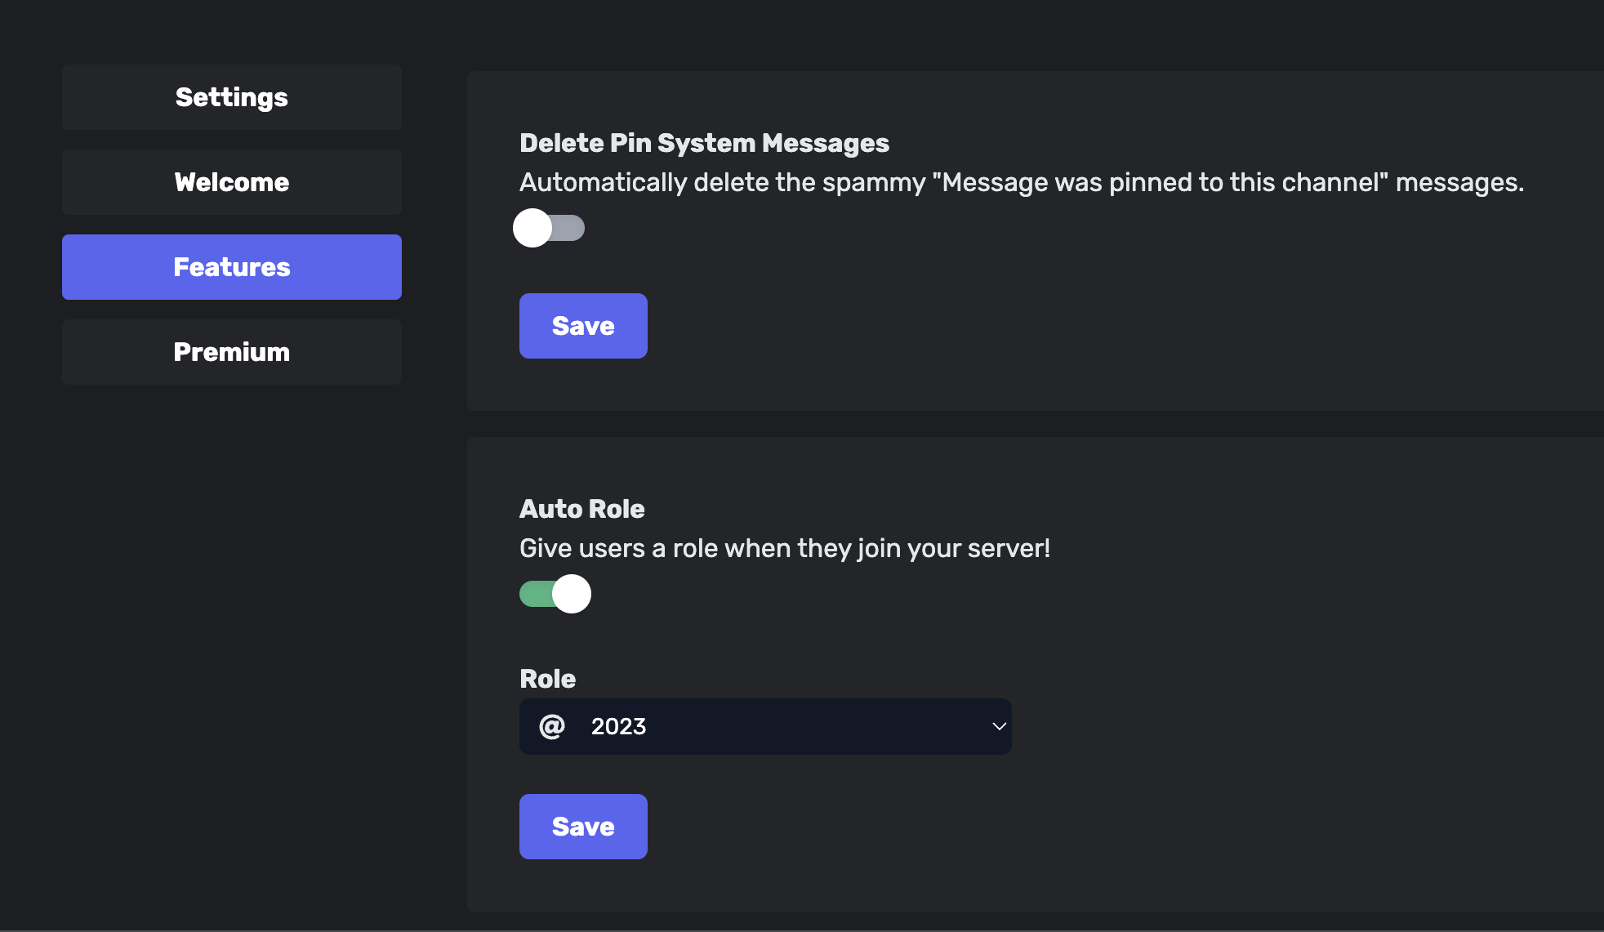Switch to the Welcome section

pos(231,182)
